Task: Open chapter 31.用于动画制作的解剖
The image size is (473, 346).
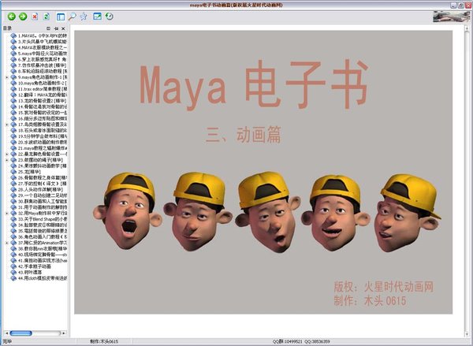Action: click(43, 207)
